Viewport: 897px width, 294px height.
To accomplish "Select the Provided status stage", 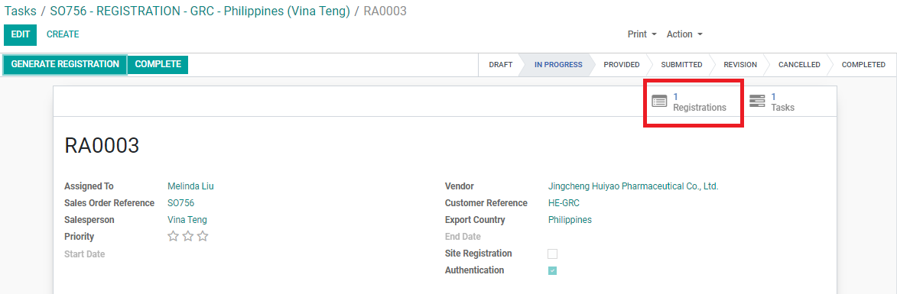I will pos(621,64).
